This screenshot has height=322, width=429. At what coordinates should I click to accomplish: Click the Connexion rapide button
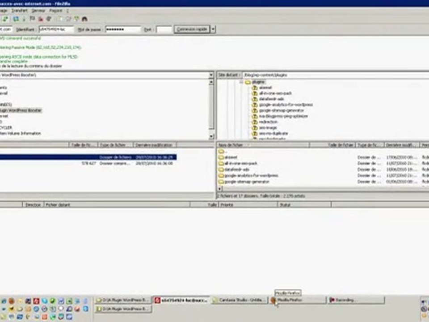192,29
